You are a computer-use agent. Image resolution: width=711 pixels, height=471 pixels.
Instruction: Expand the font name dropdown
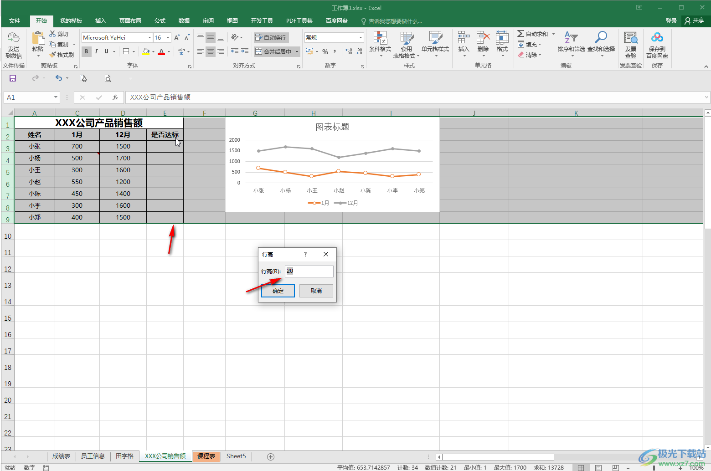click(x=149, y=38)
